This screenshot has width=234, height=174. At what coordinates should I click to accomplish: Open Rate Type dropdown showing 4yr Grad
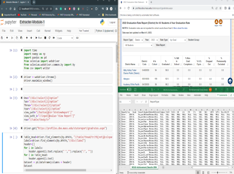tap(177, 40)
